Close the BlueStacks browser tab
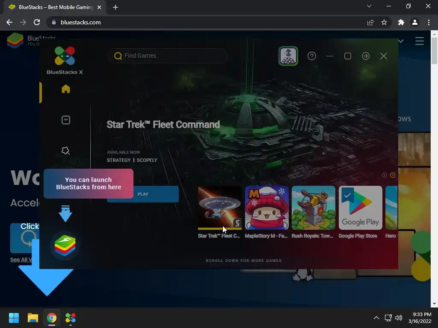This screenshot has height=328, width=438. 99,7
